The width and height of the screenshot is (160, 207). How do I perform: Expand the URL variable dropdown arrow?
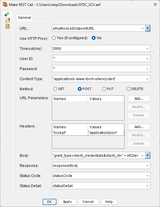(x=142, y=29)
